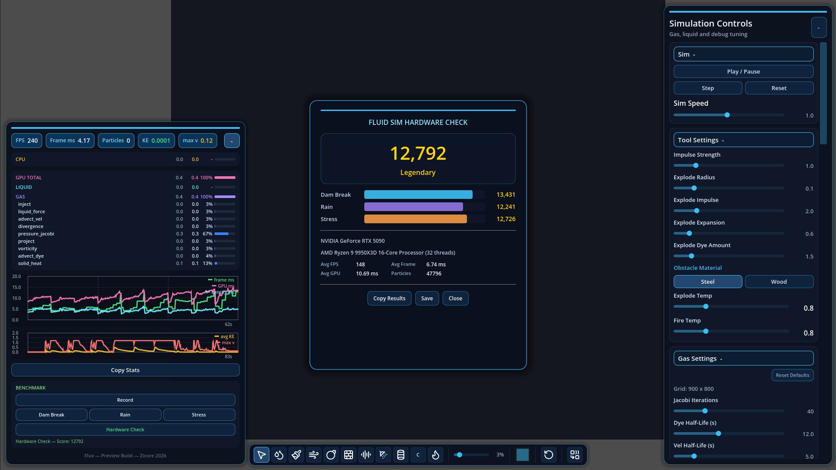The image size is (836, 470).
Task: Select the shower rain tool
Action: (383, 455)
